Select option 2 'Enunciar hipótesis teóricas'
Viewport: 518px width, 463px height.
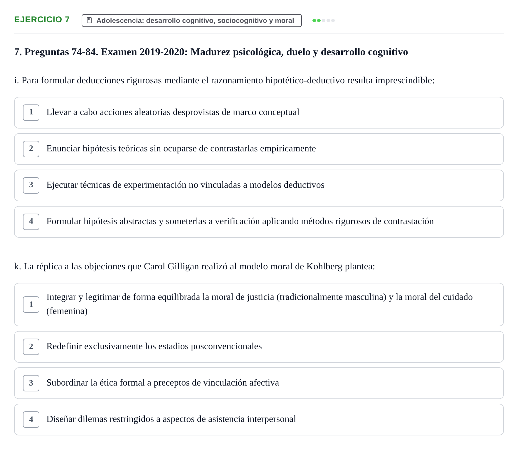(x=259, y=149)
